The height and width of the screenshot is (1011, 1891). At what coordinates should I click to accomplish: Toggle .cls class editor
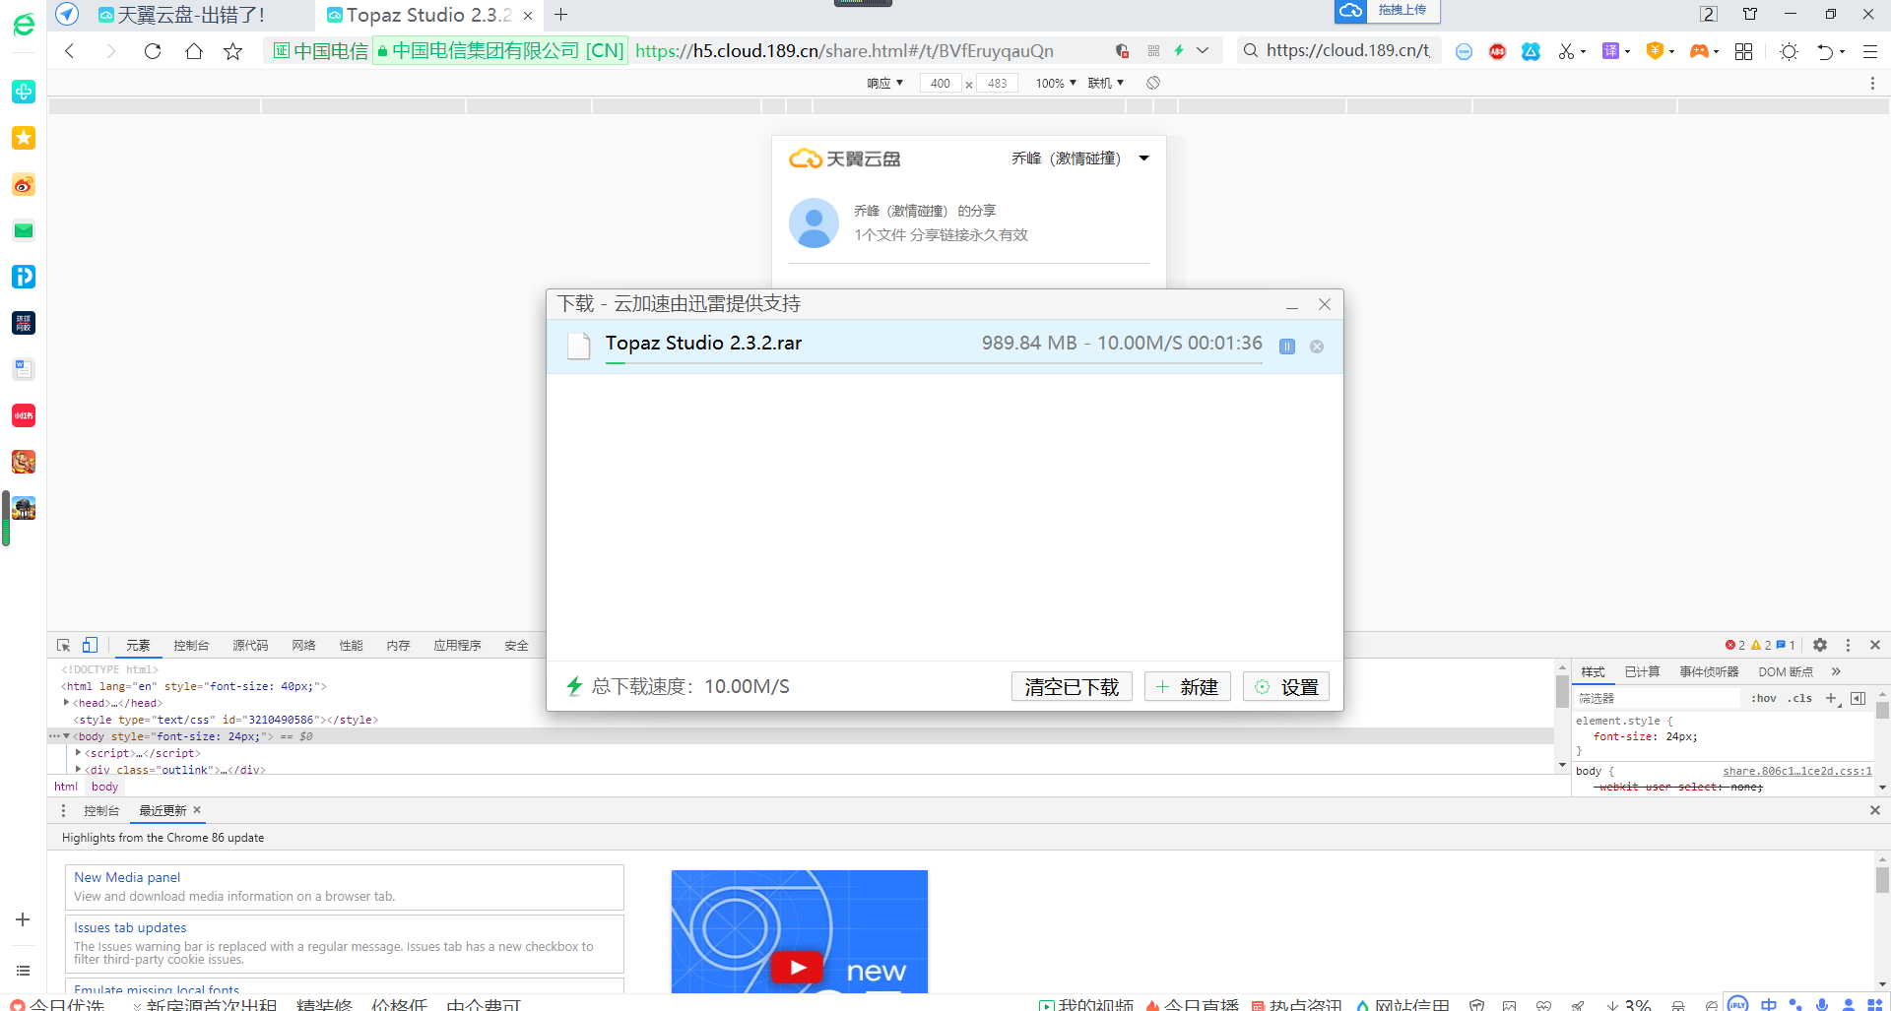click(1799, 698)
